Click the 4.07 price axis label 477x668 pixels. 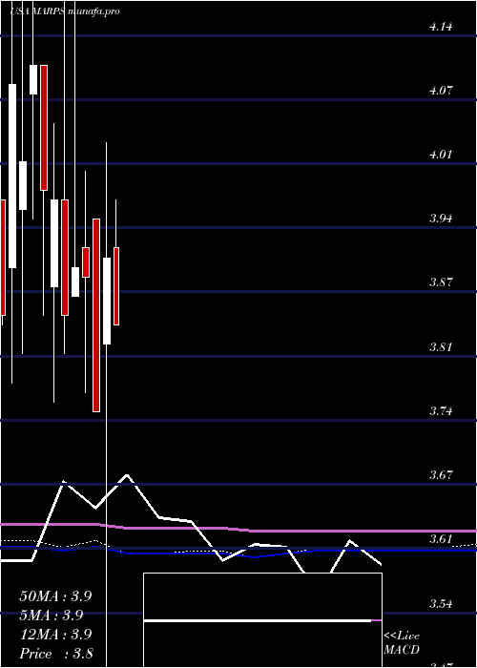pyautogui.click(x=441, y=91)
